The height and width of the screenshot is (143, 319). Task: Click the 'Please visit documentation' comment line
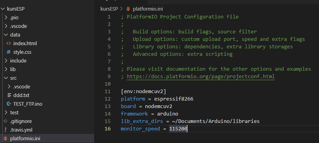click(216, 69)
